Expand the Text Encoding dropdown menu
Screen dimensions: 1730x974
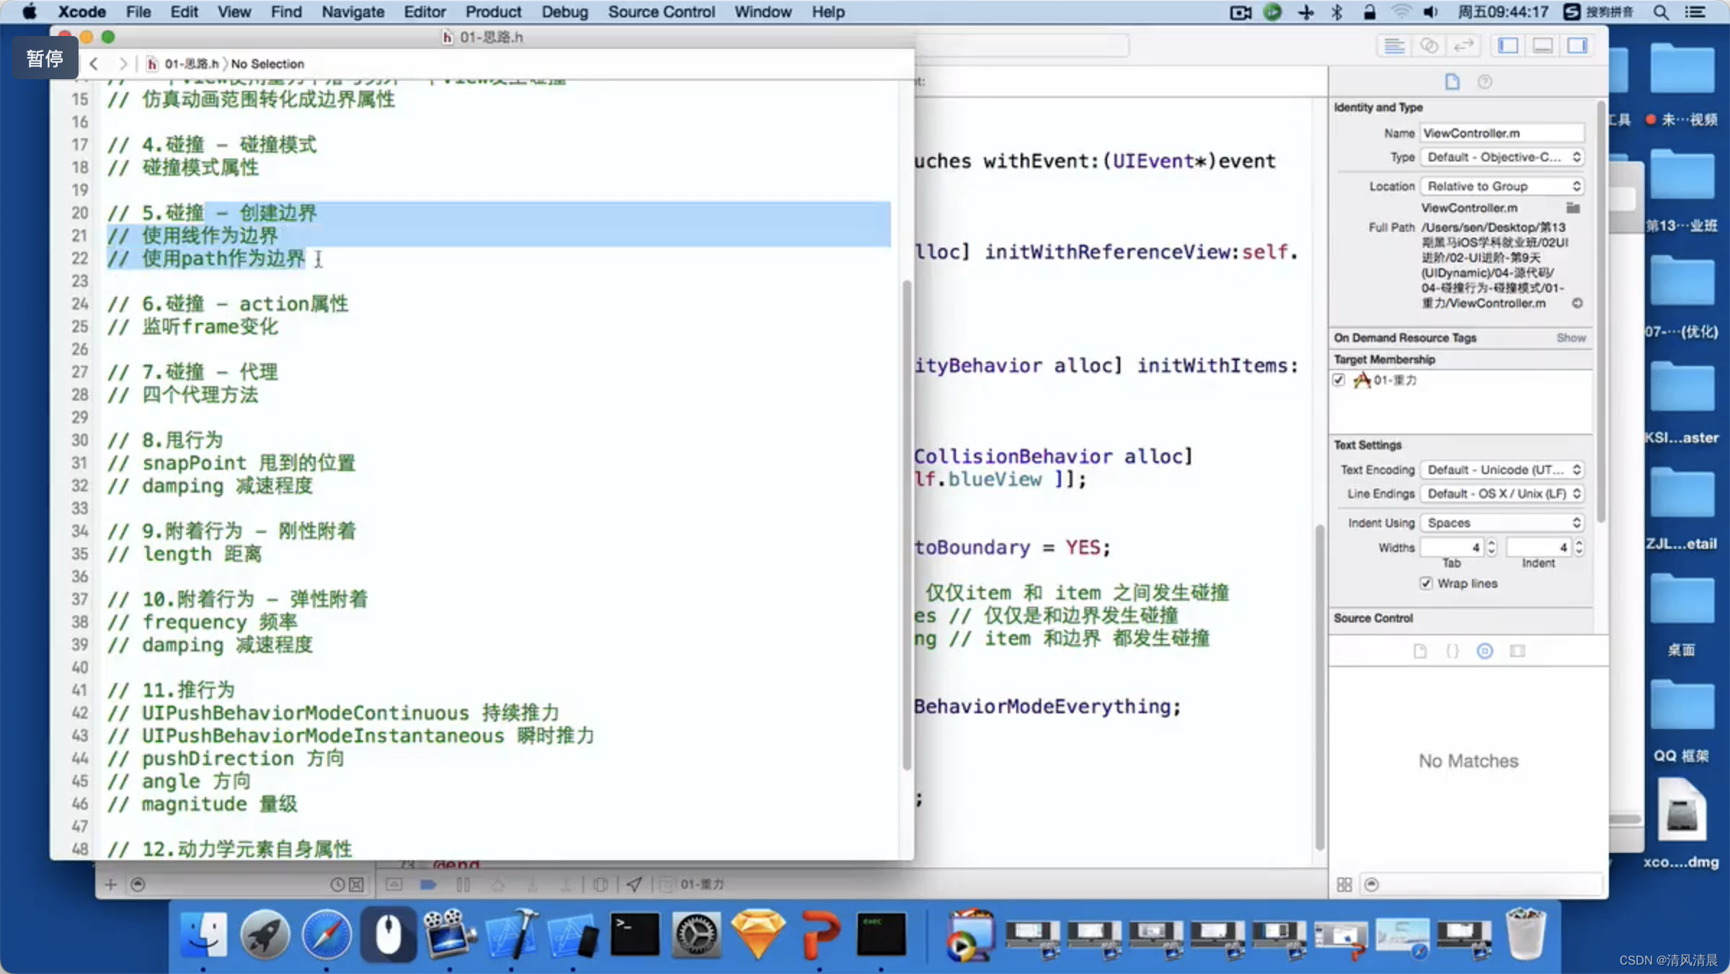point(1503,468)
